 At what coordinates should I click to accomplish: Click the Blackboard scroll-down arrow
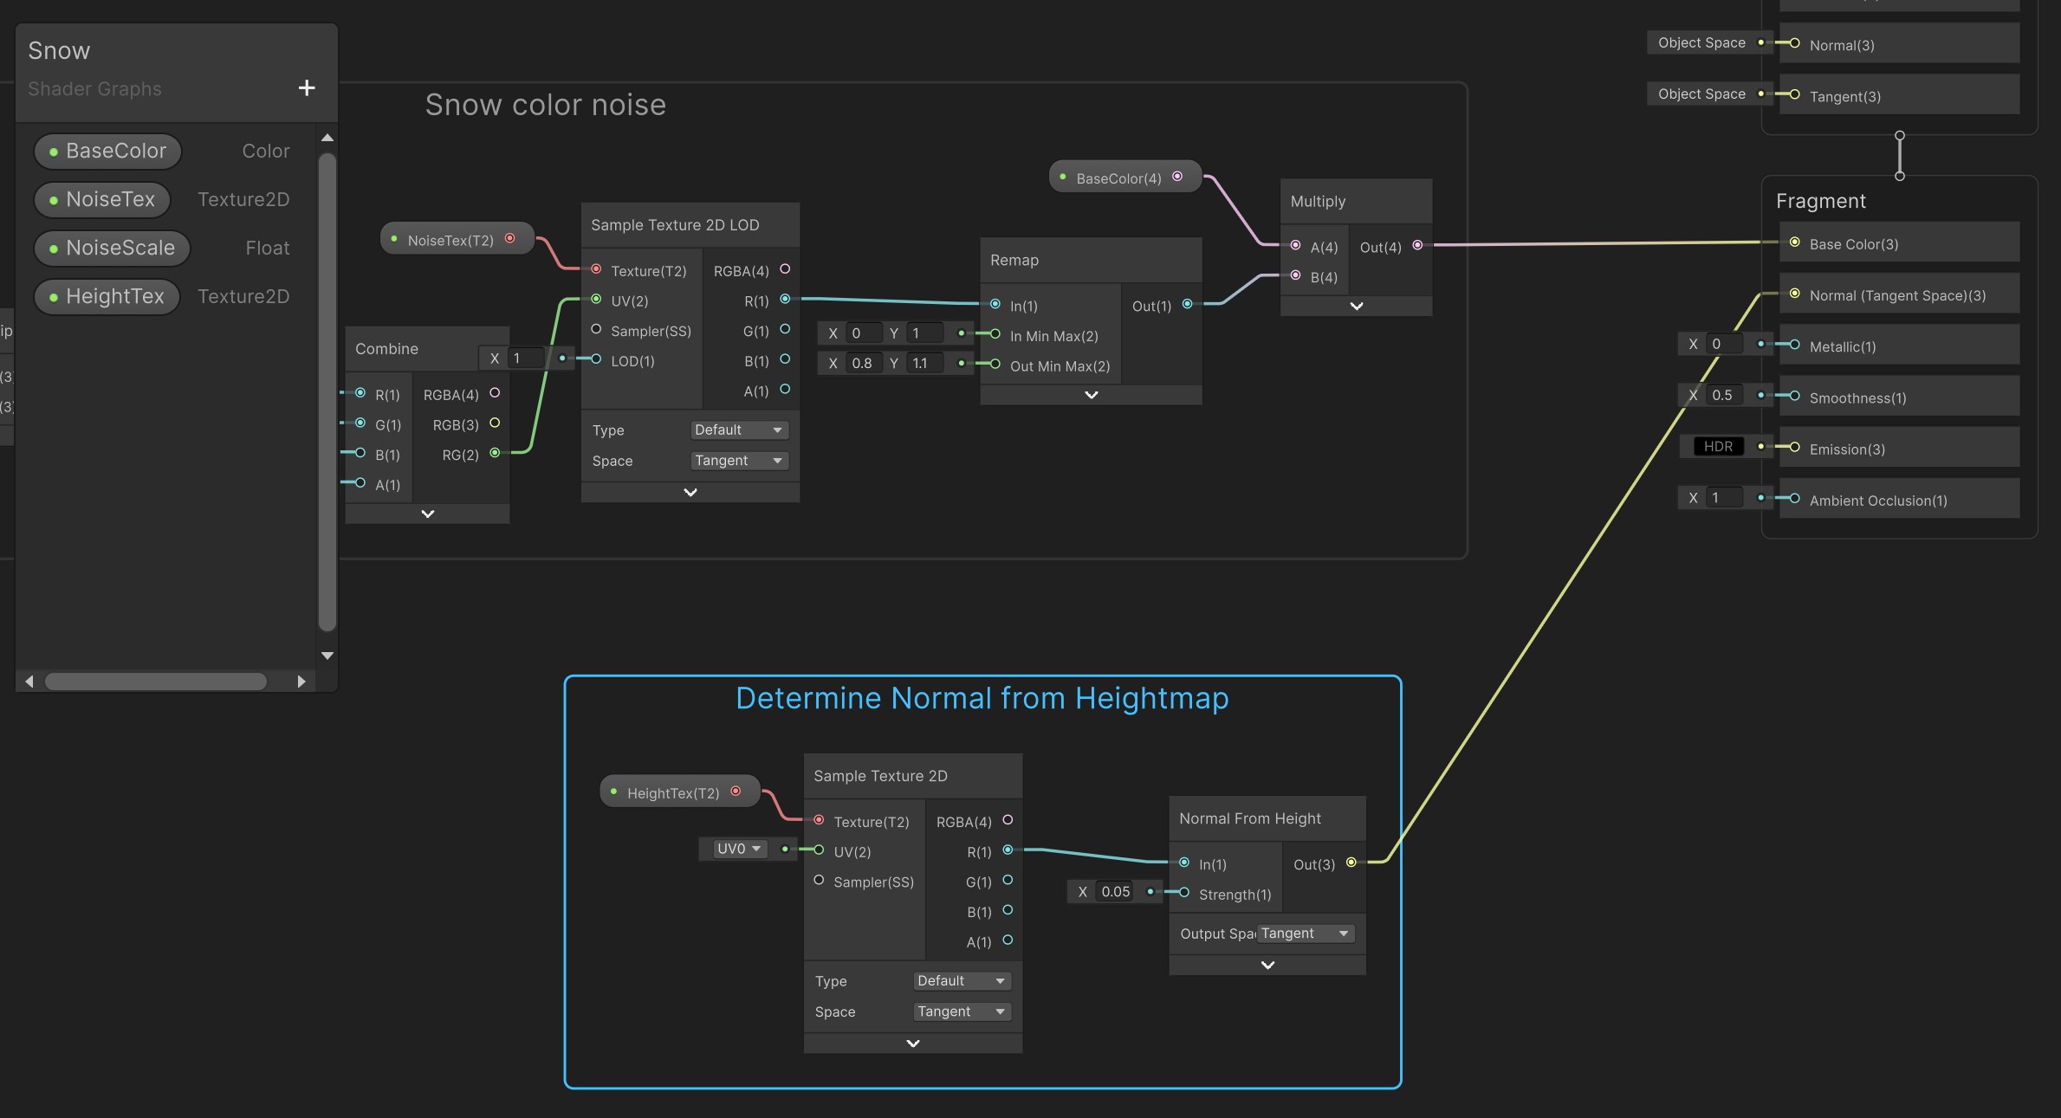click(x=327, y=656)
